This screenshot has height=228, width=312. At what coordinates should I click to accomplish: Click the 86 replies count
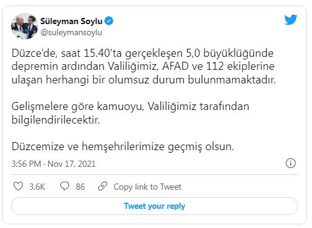tap(80, 187)
